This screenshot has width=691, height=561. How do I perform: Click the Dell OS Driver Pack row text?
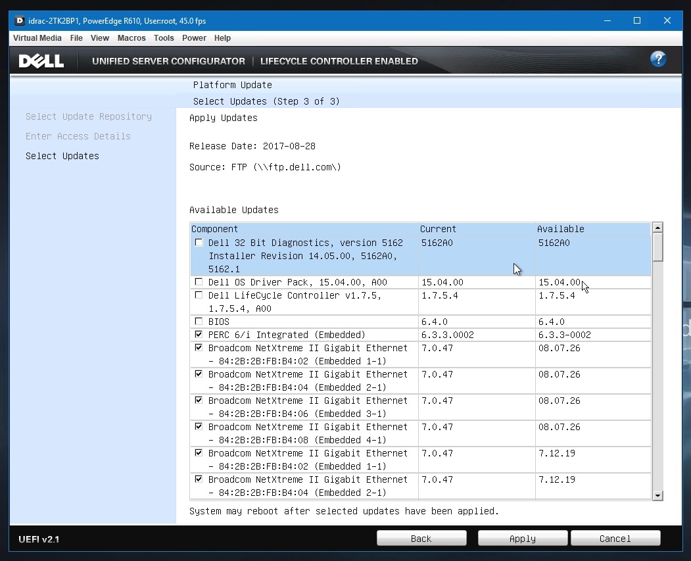pyautogui.click(x=298, y=282)
